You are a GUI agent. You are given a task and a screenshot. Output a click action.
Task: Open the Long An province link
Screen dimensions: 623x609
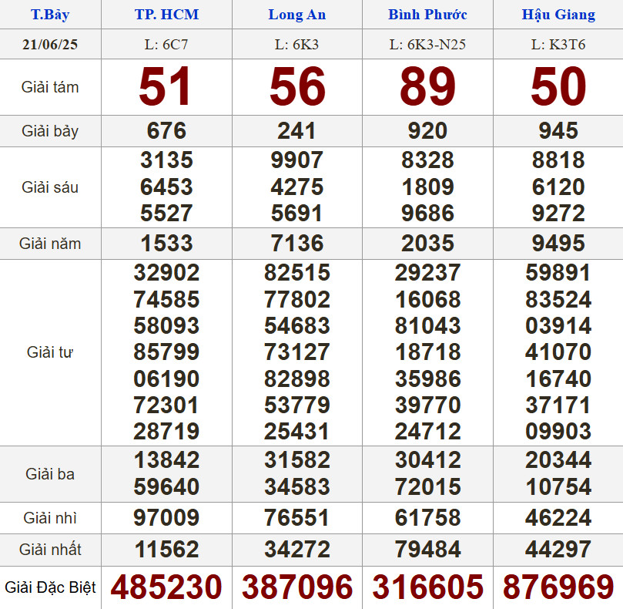tap(296, 15)
